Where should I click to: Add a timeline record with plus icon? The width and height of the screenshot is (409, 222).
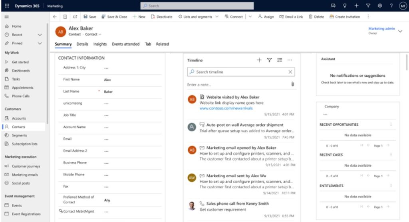click(259, 60)
